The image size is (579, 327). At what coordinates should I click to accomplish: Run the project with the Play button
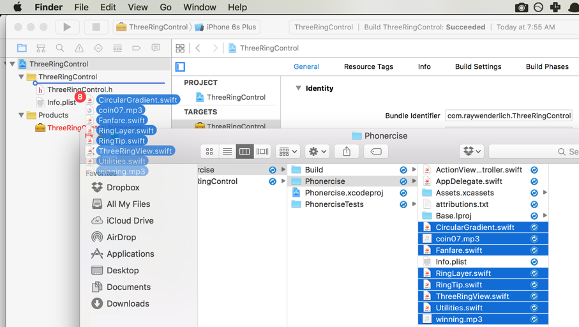pos(67,27)
